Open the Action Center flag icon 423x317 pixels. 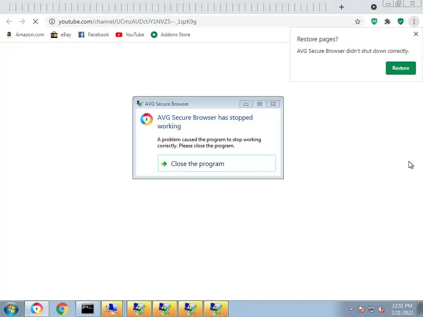pos(361,309)
